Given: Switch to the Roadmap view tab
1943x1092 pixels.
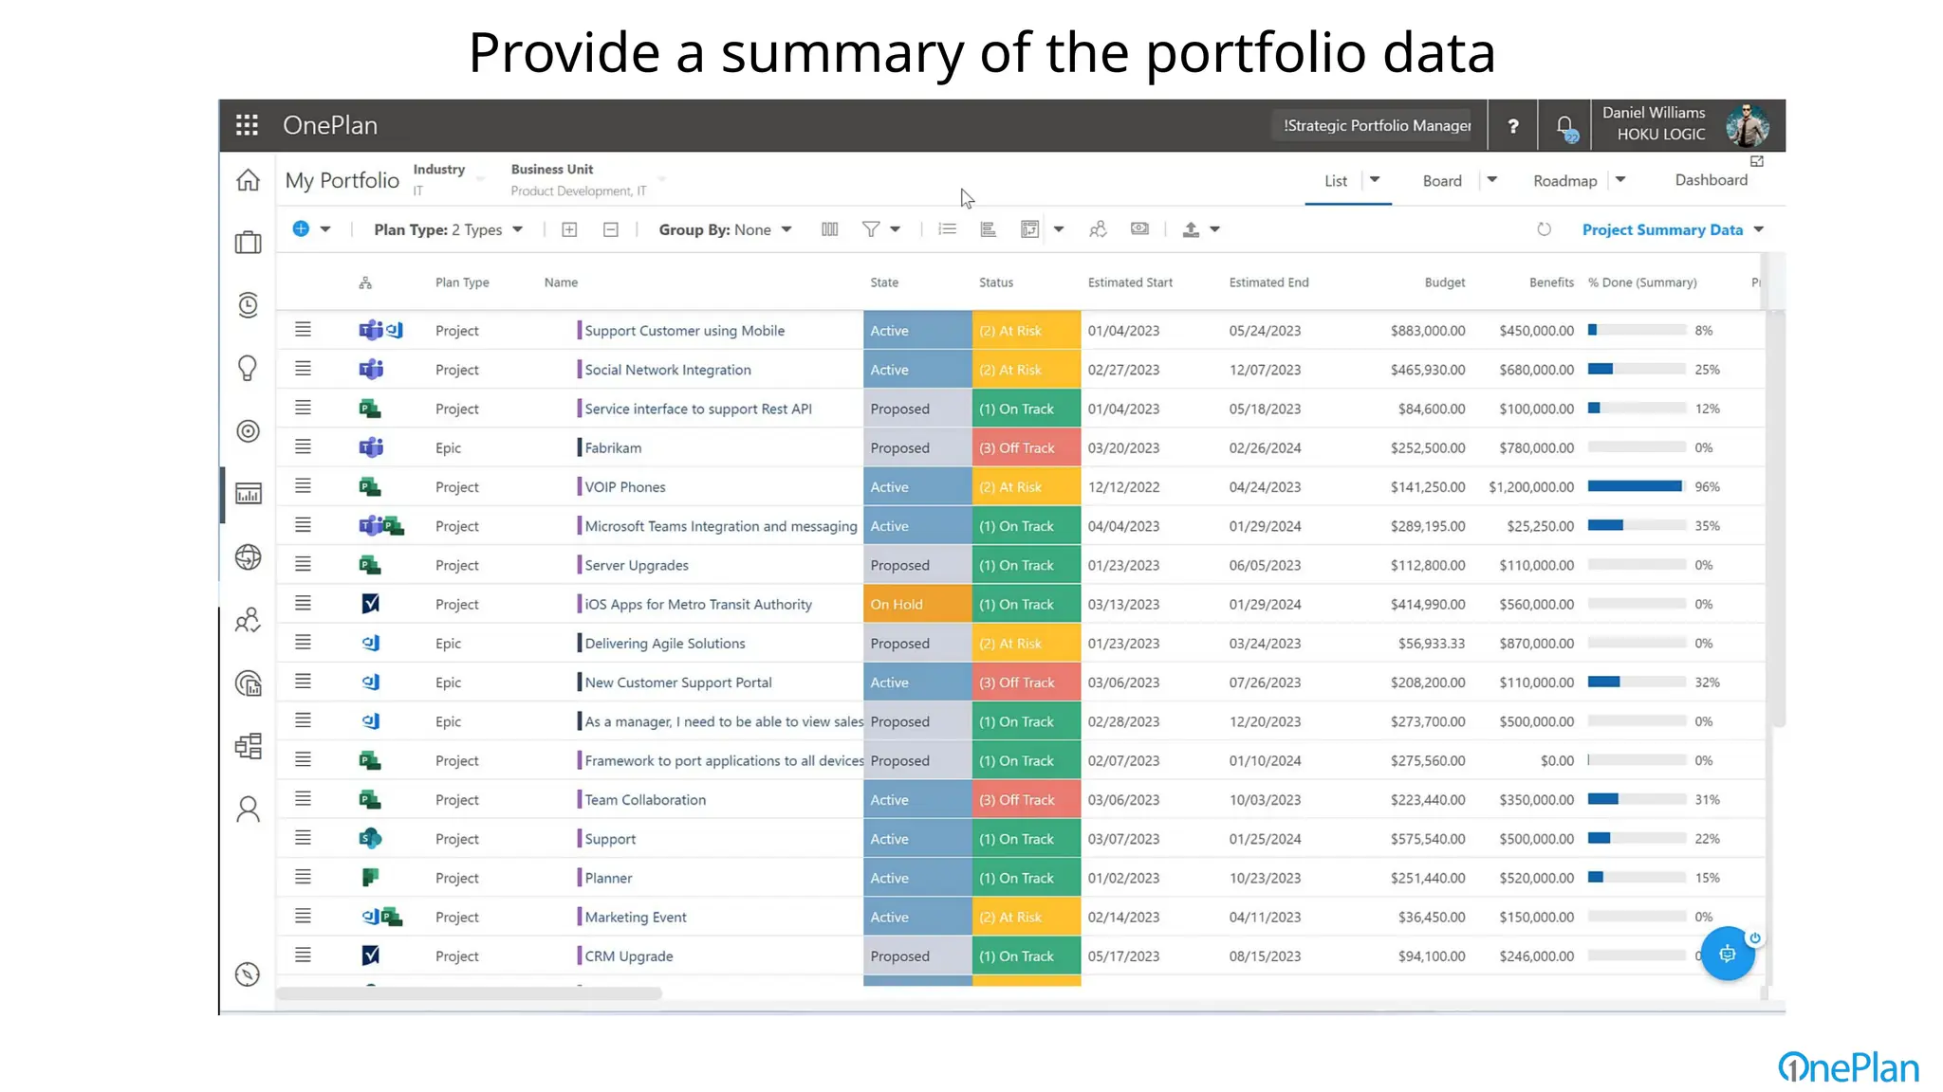Looking at the screenshot, I should (1564, 181).
